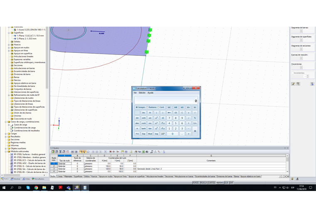The height and width of the screenshot is (218, 316).
Task: Select Combinaciones de resultados tree item
Action: [x=27, y=131]
